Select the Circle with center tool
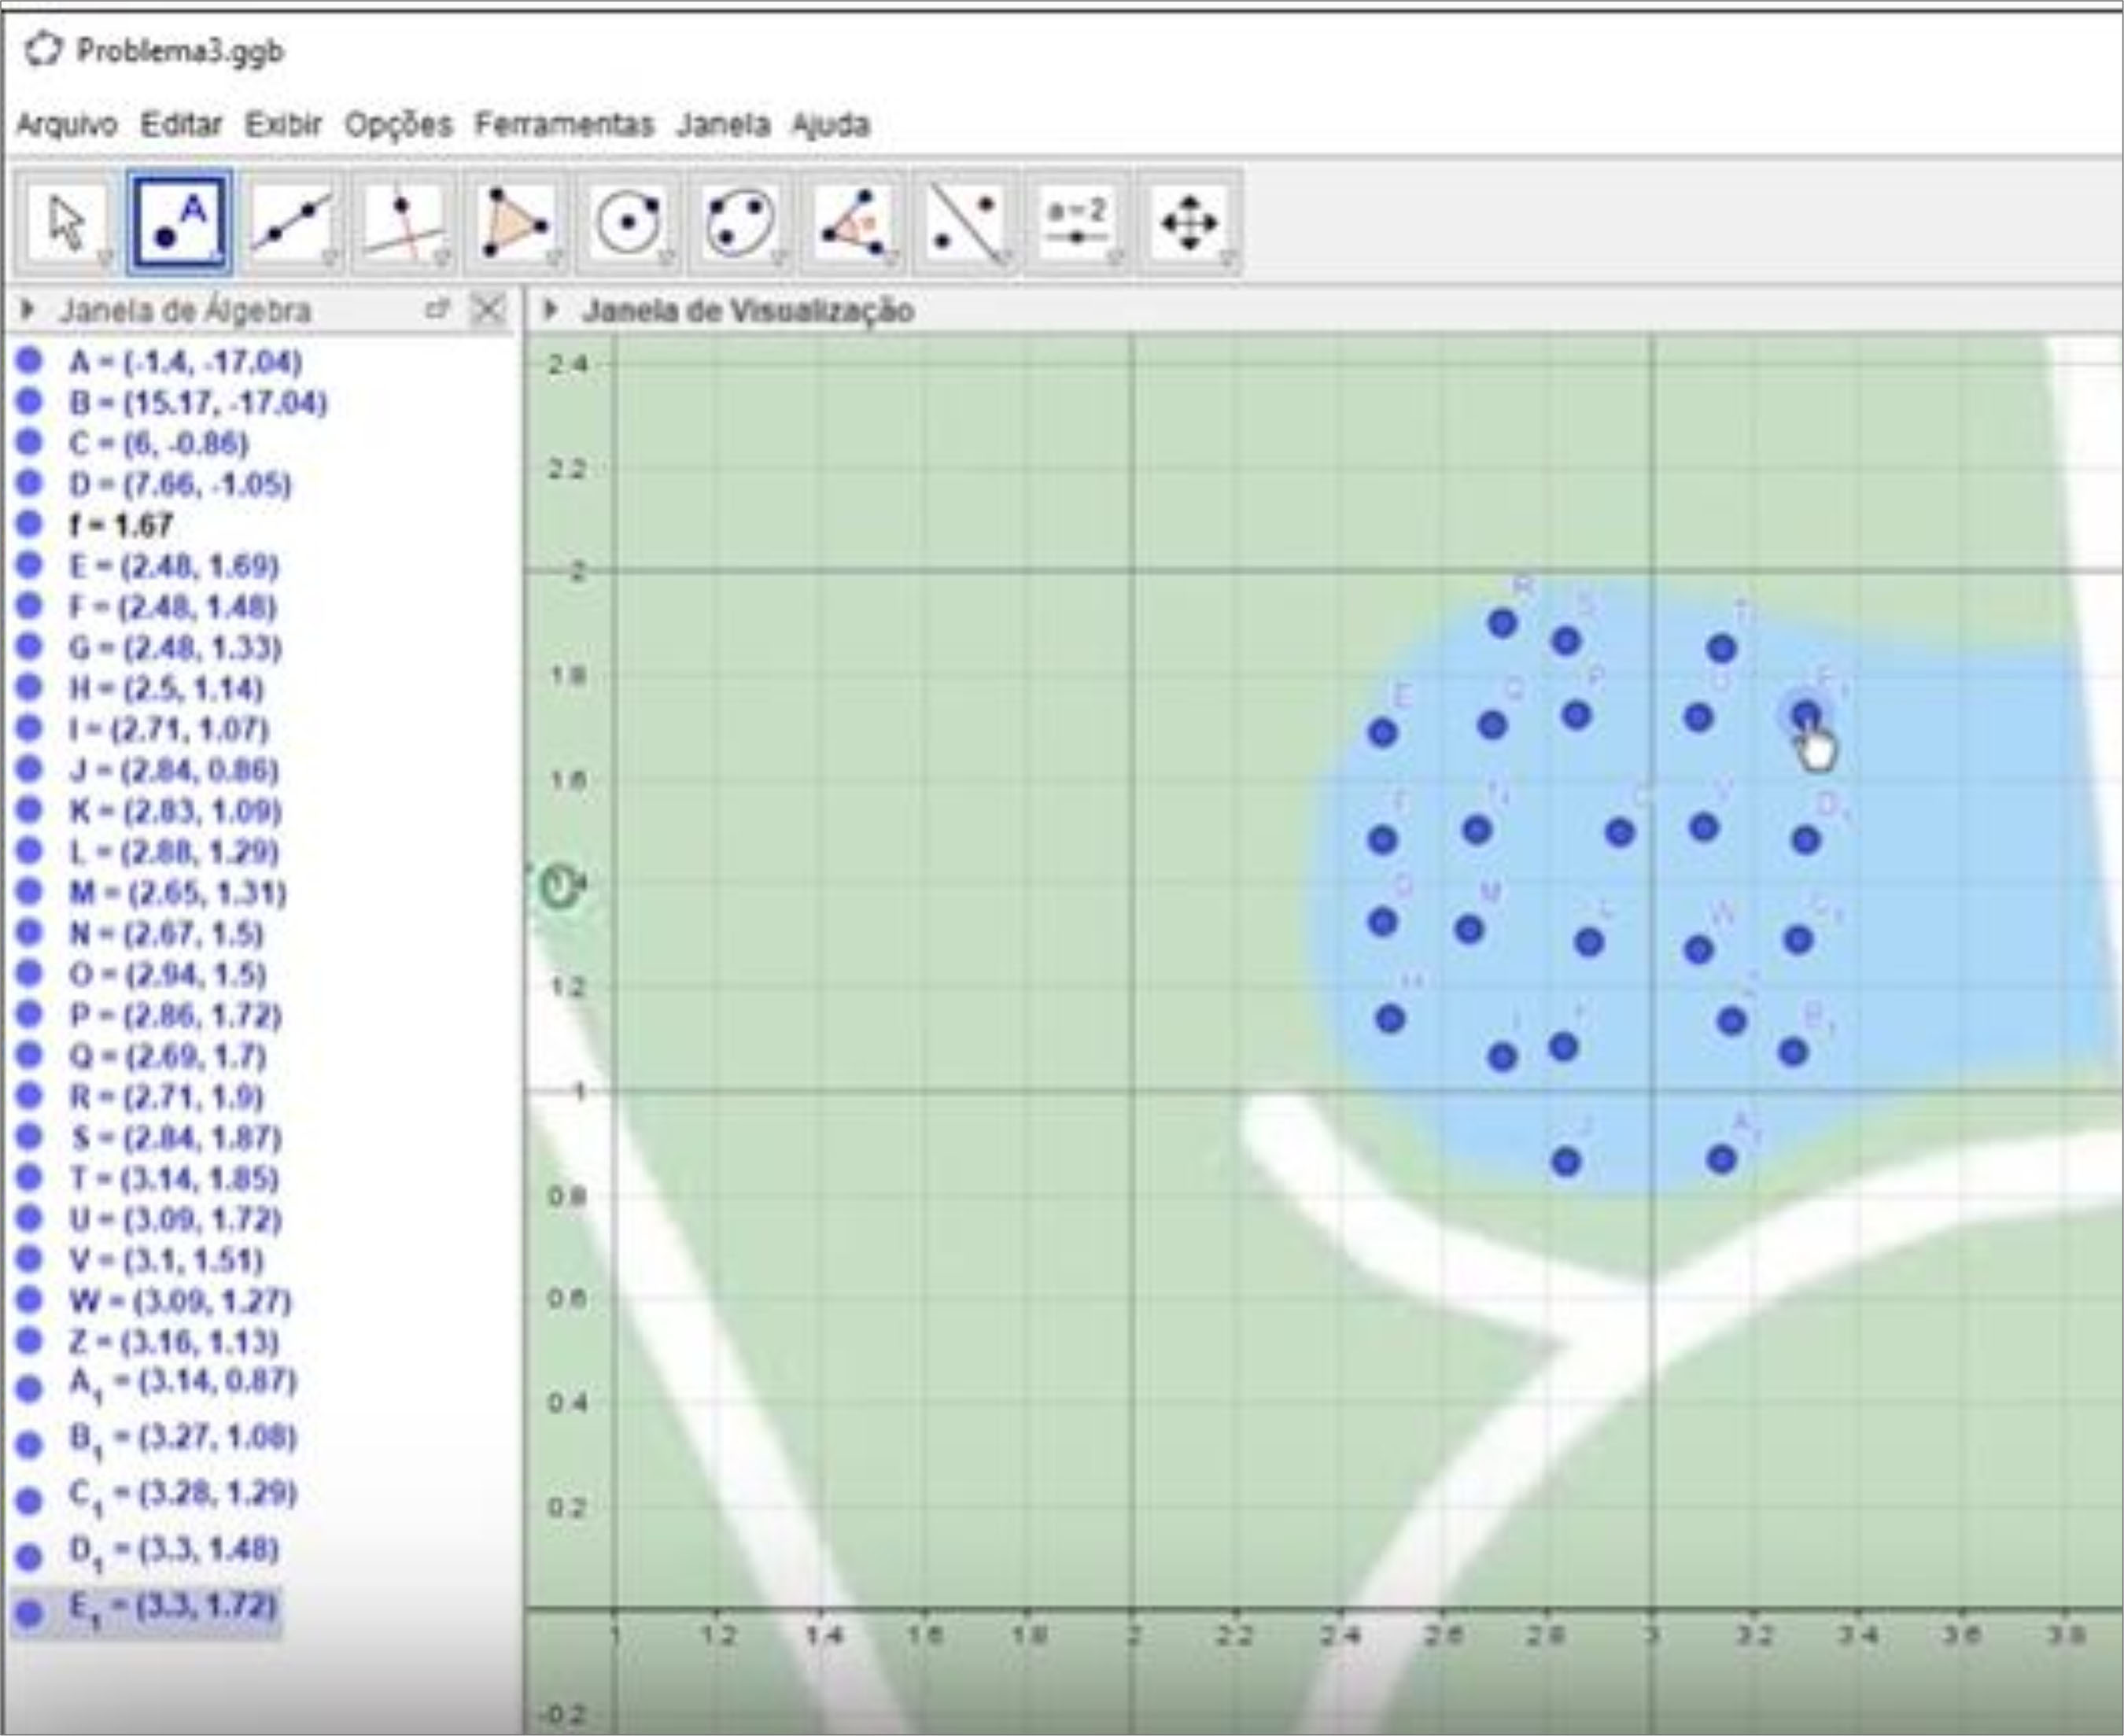 (x=628, y=222)
